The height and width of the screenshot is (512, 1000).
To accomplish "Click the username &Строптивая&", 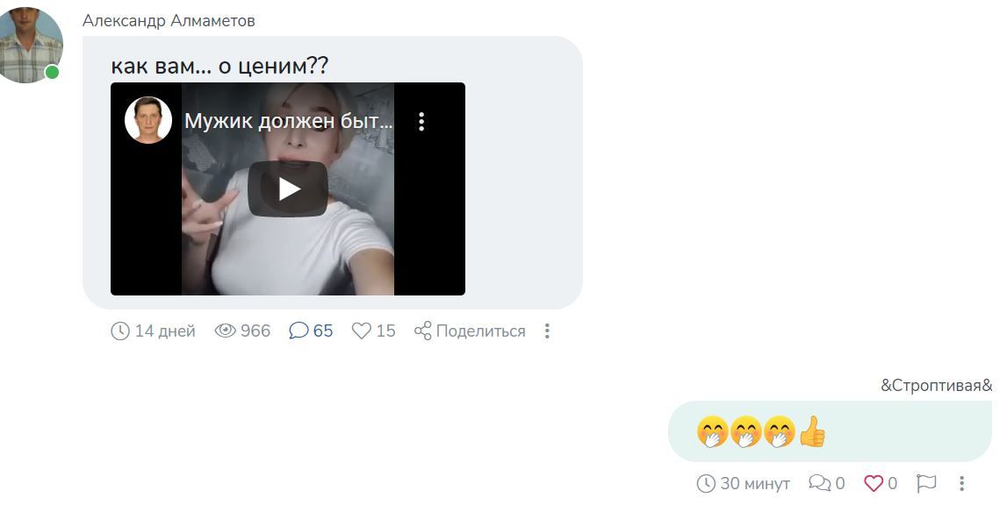I will pos(936,385).
